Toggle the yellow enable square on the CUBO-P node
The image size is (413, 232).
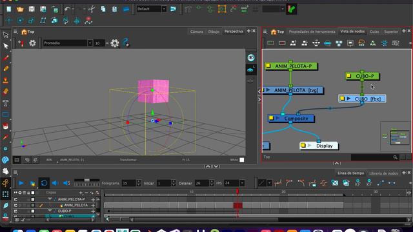[x=348, y=76]
